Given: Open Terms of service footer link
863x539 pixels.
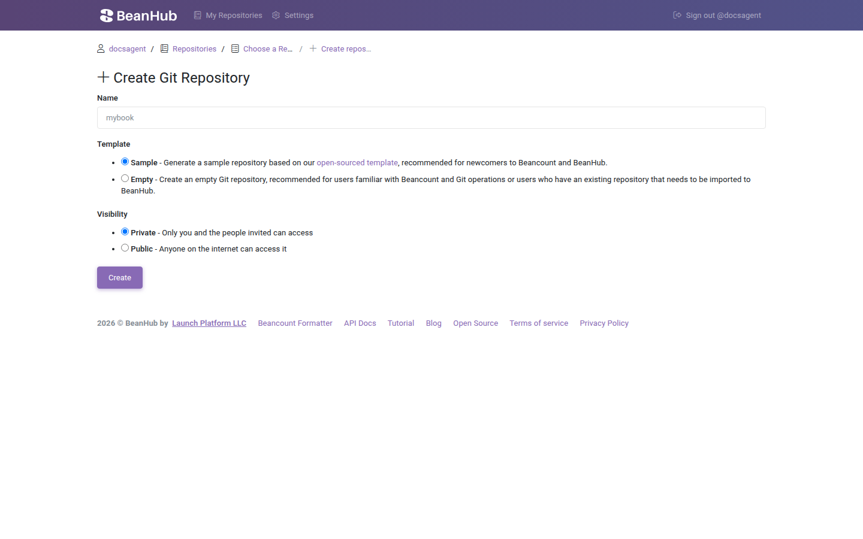Looking at the screenshot, I should [x=539, y=323].
